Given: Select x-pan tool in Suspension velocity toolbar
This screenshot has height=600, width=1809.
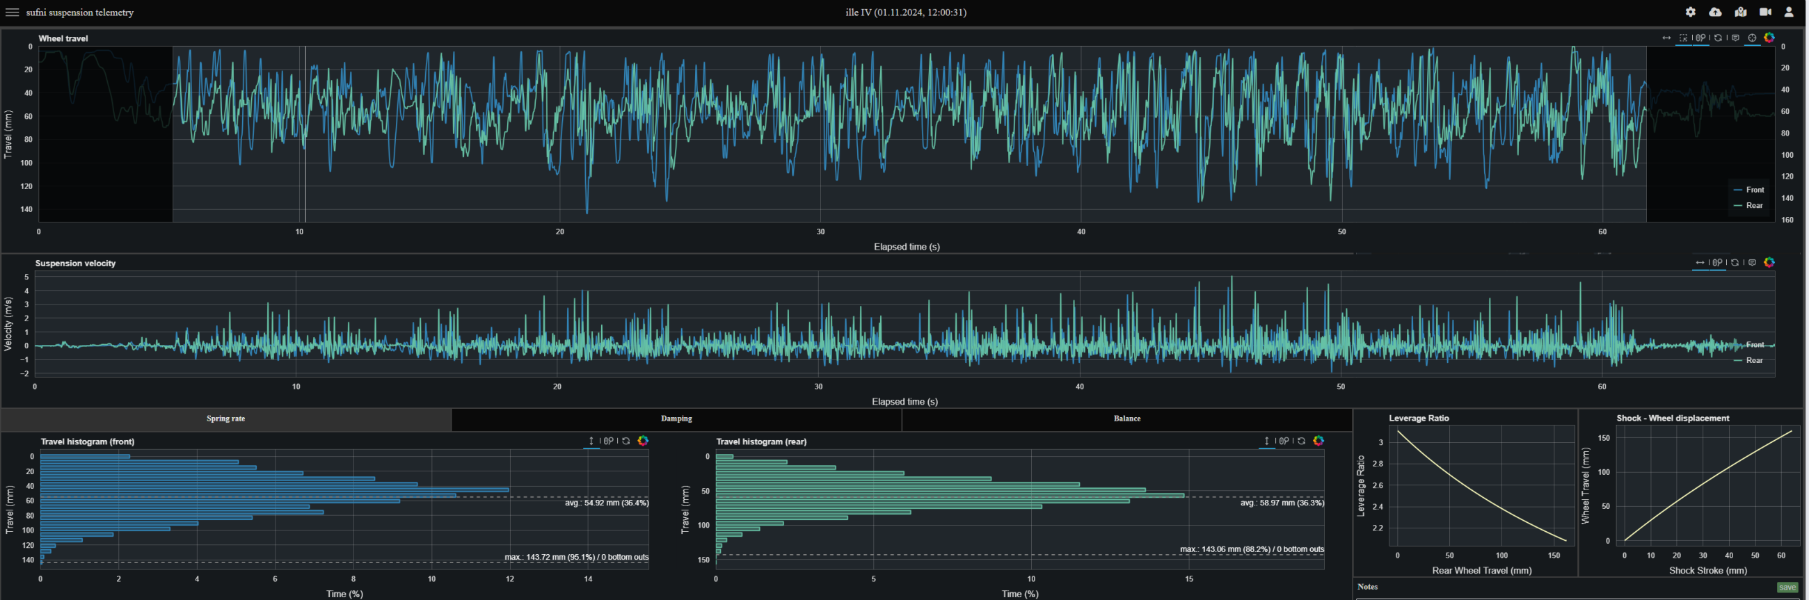Looking at the screenshot, I should [x=1700, y=262].
